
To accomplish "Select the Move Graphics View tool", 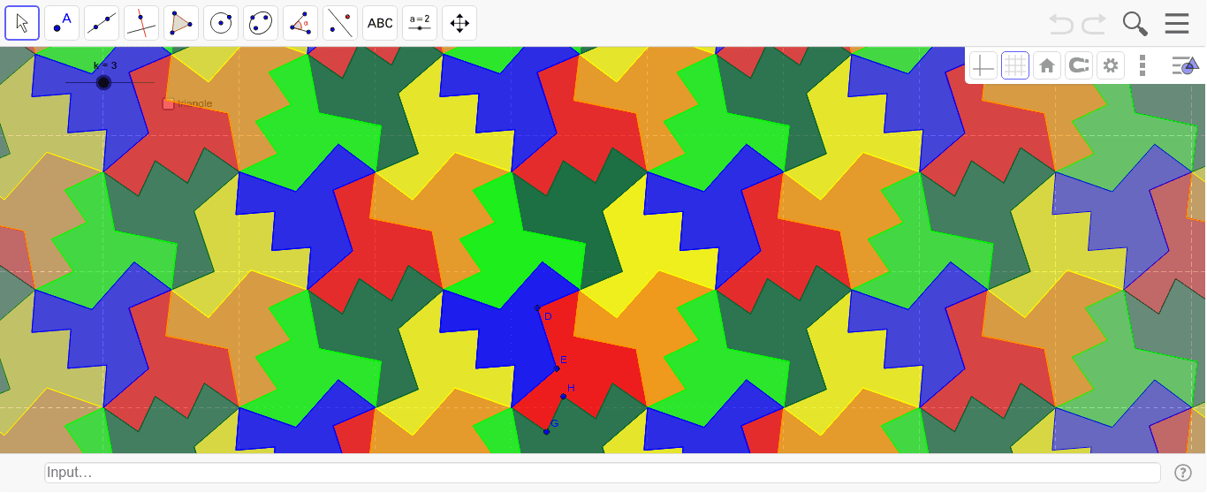I will (x=459, y=23).
